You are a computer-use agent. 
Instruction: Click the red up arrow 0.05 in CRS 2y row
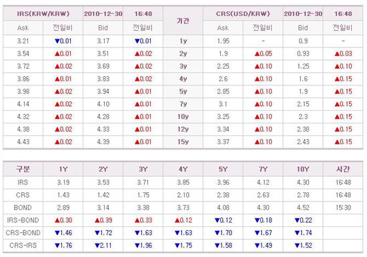[264, 54]
